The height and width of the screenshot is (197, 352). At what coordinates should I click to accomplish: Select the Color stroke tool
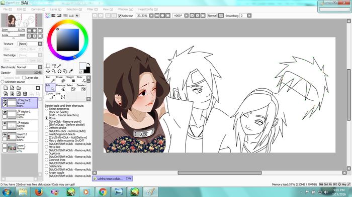(81, 79)
